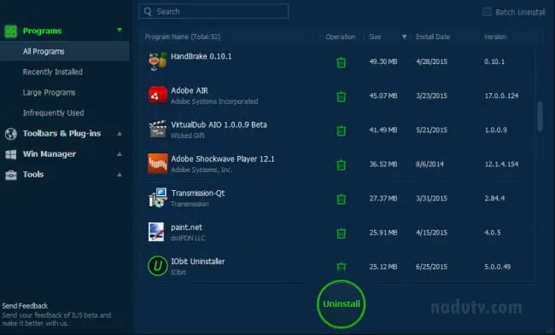Click the paint.net program icon
555x335 pixels.
[156, 232]
